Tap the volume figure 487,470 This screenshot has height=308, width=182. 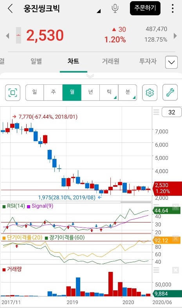click(x=156, y=29)
